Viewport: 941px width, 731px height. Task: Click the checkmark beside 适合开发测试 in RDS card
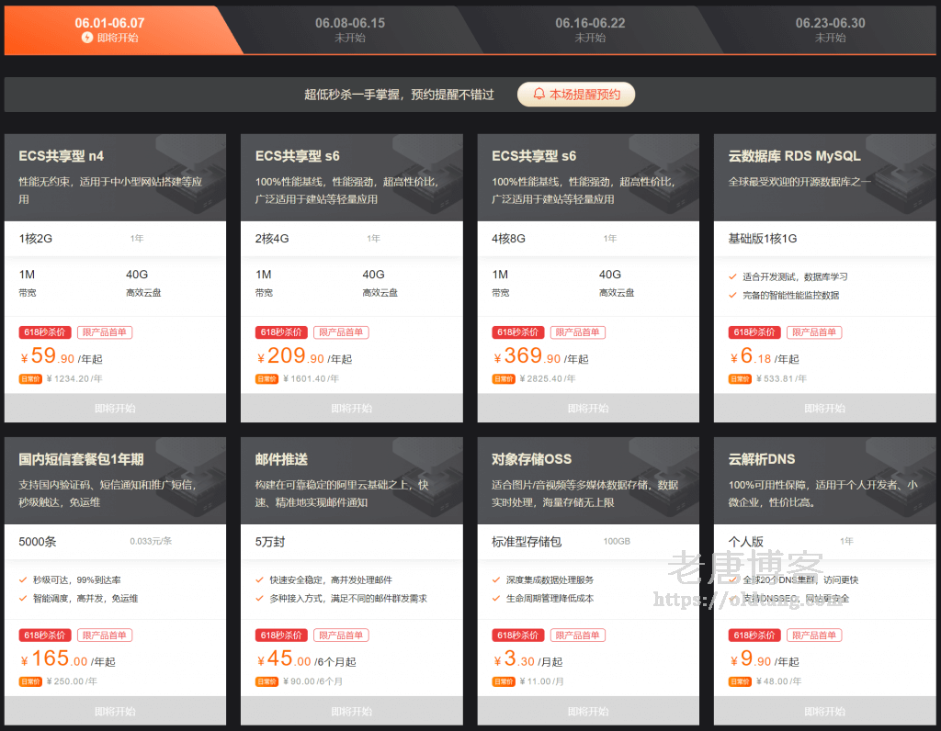[x=732, y=276]
